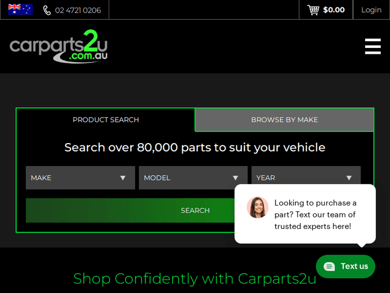Click the Australian flag icon
Screen dimensions: 390x293
pyautogui.click(x=20, y=10)
